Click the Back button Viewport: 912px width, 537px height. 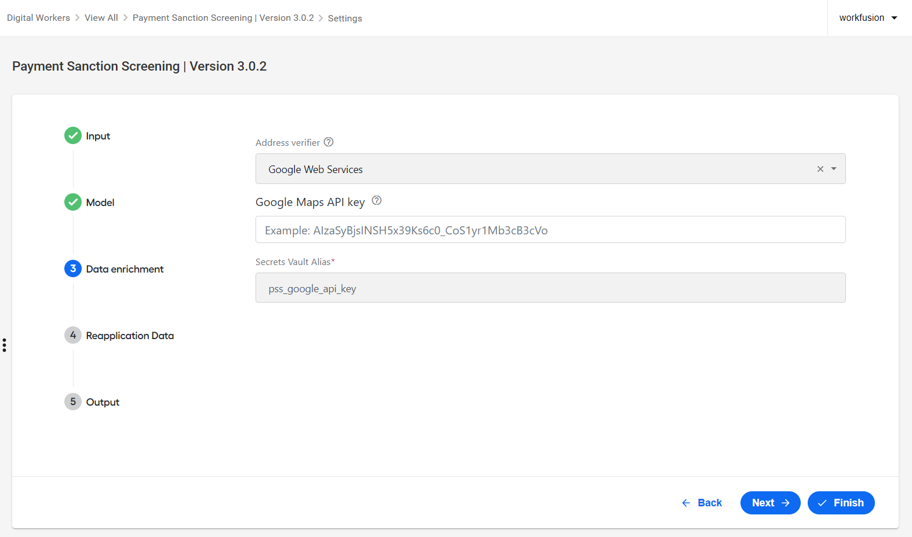702,503
